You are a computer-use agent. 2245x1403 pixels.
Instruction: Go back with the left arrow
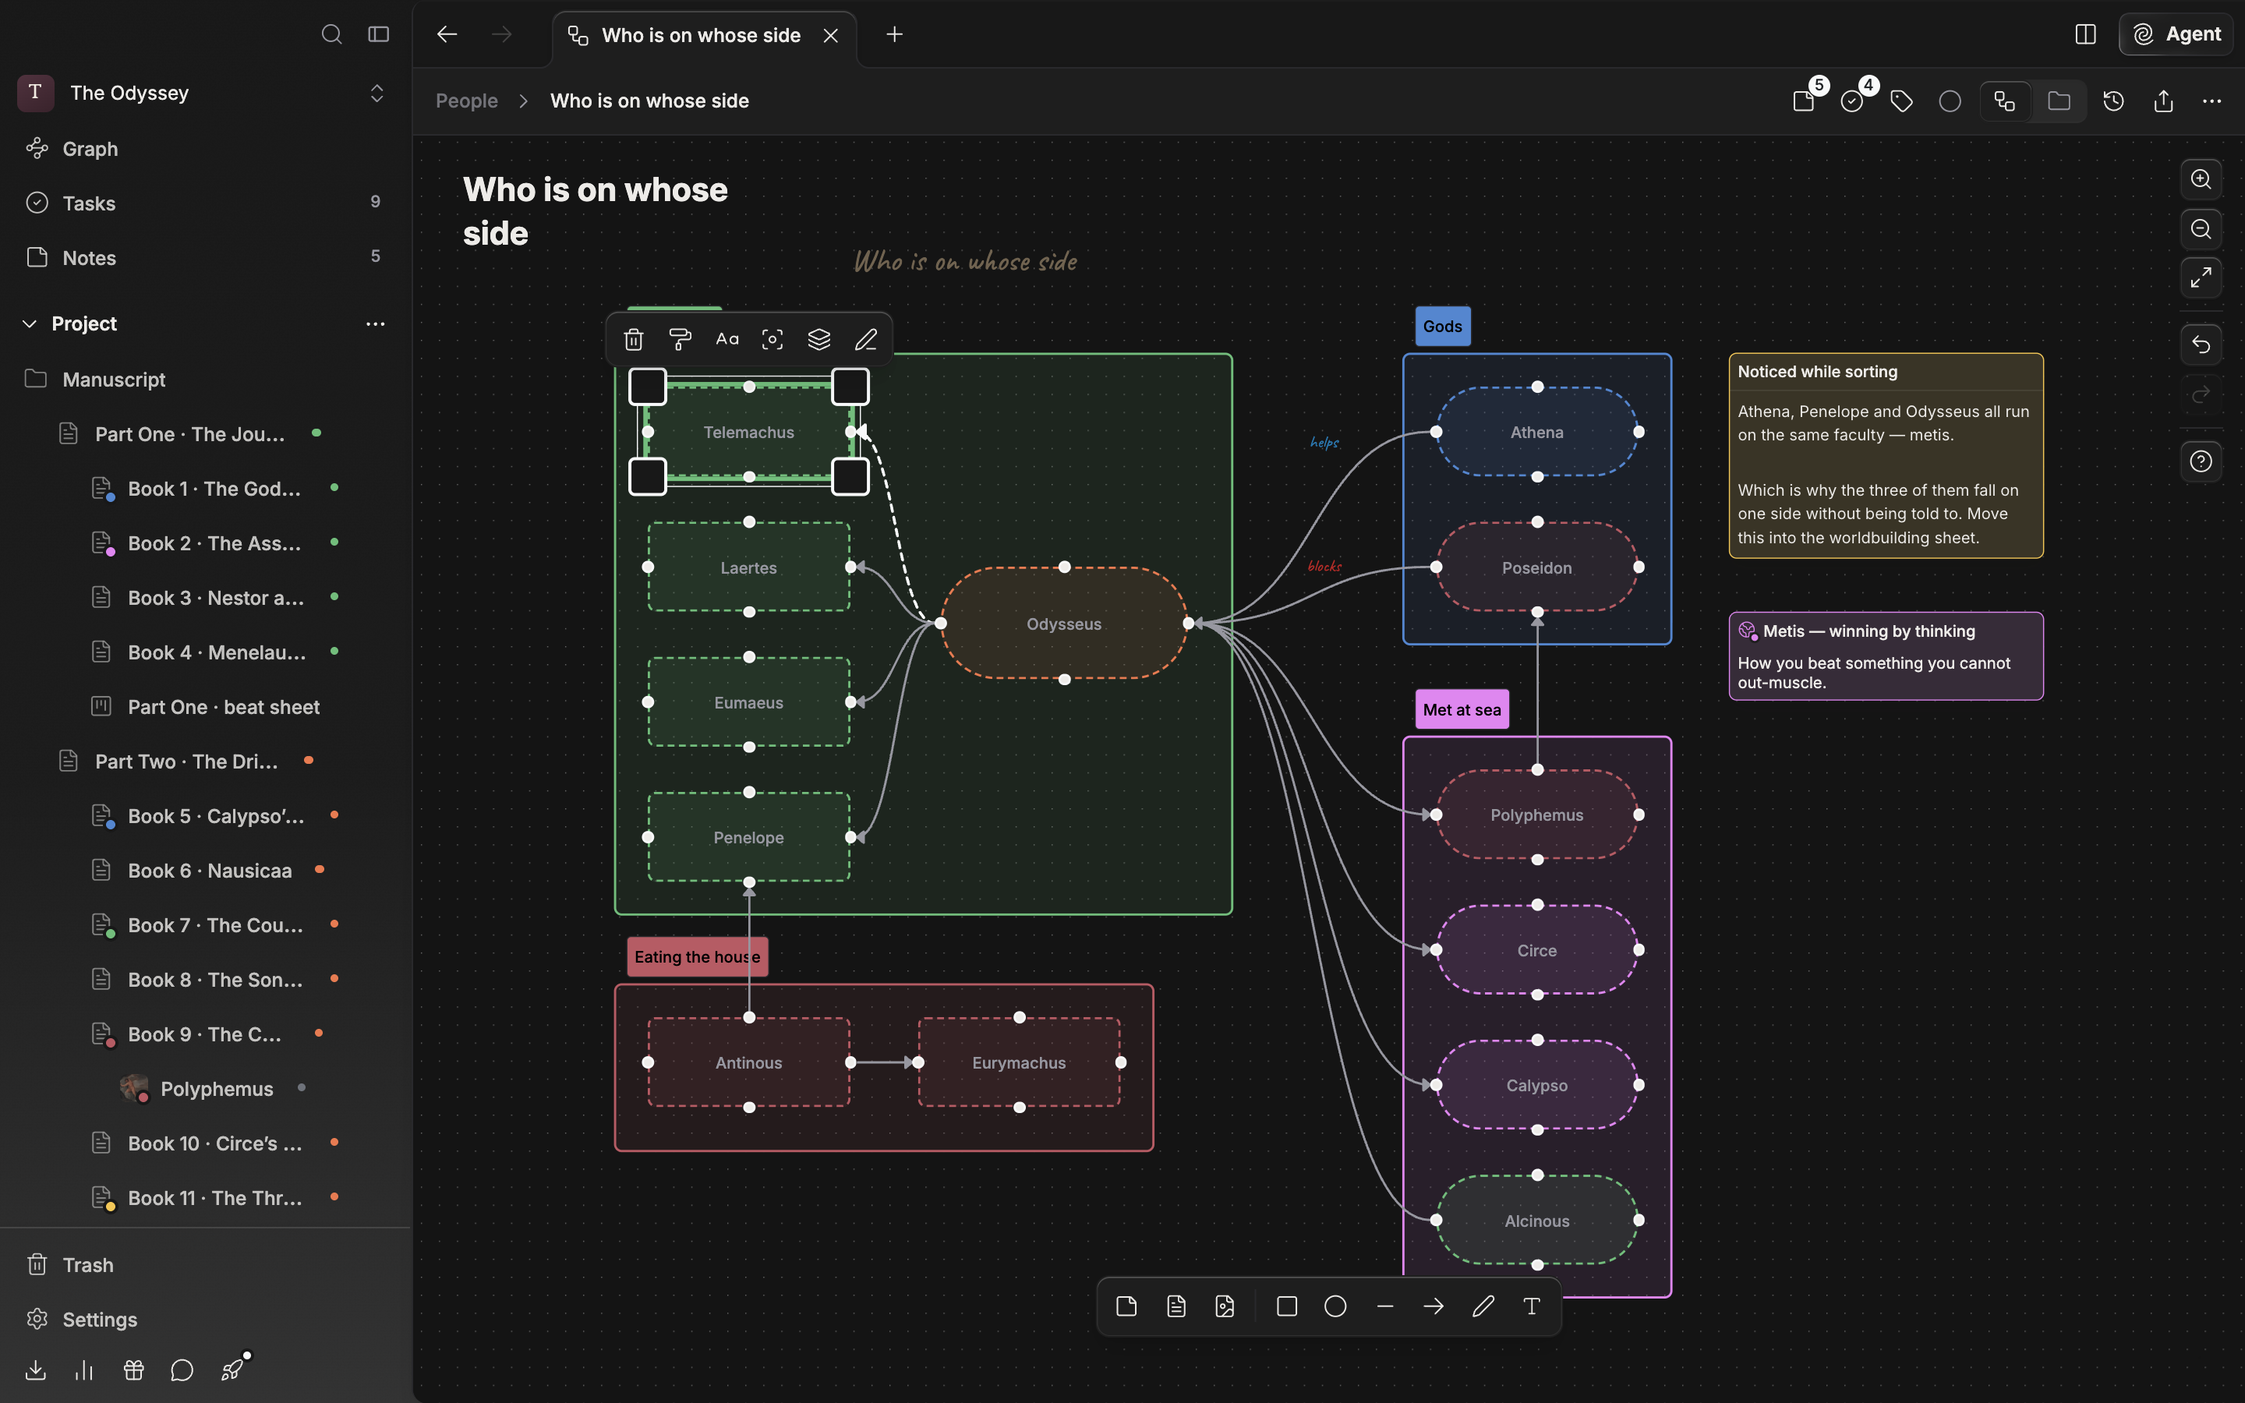[x=447, y=34]
